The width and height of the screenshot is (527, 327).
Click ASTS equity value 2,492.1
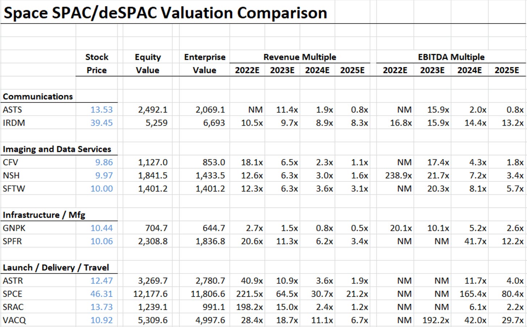pyautogui.click(x=153, y=110)
